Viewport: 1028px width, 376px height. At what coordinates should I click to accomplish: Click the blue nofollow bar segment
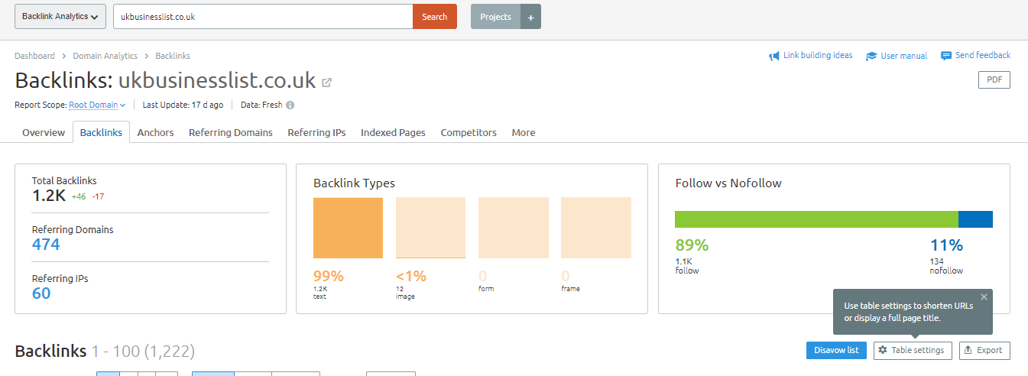[x=975, y=219]
